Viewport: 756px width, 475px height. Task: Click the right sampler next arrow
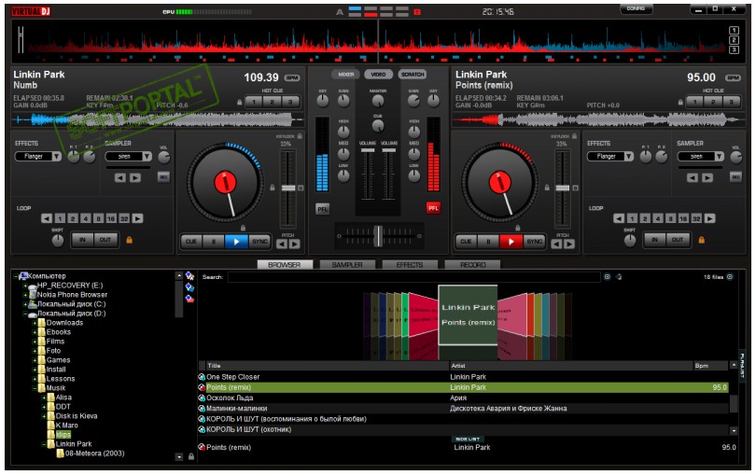point(707,177)
